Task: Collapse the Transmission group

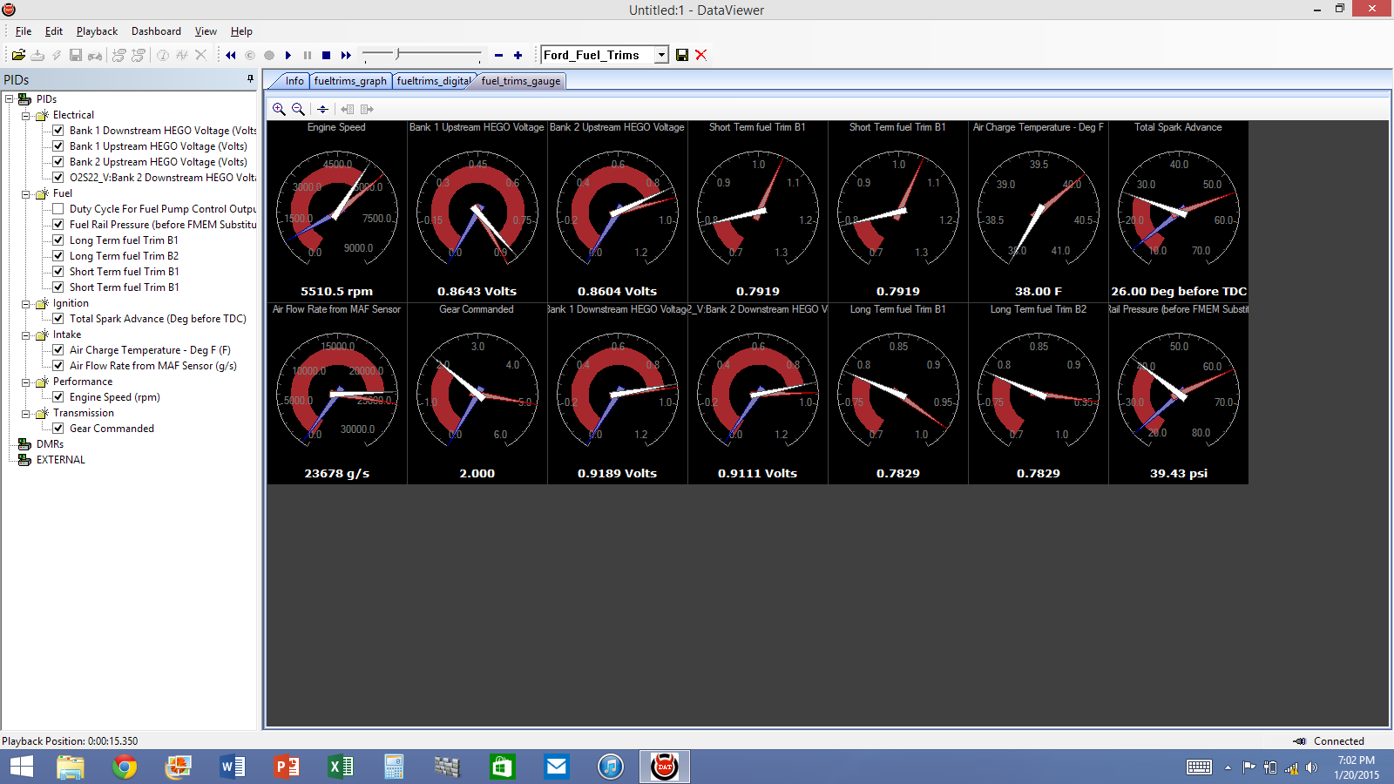Action: tap(26, 413)
